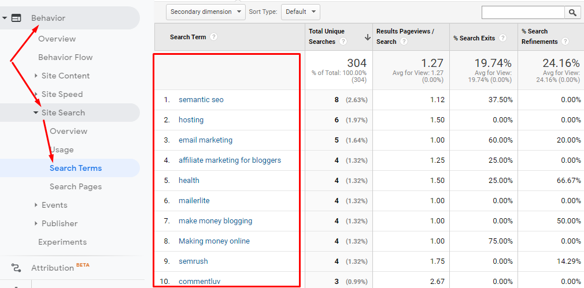Click the 2.67 pageviews cell for commentluv
This screenshot has width=584, height=288.
437,281
